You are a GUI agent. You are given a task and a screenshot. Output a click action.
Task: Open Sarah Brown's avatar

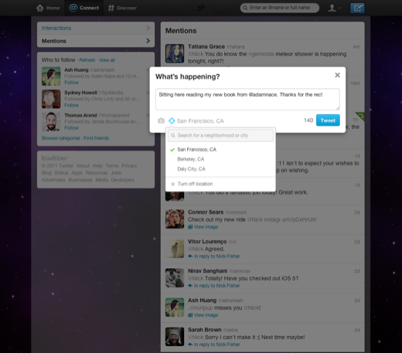[x=175, y=337]
